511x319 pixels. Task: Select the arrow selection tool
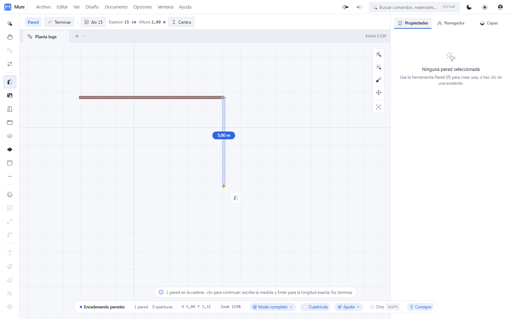click(x=10, y=24)
